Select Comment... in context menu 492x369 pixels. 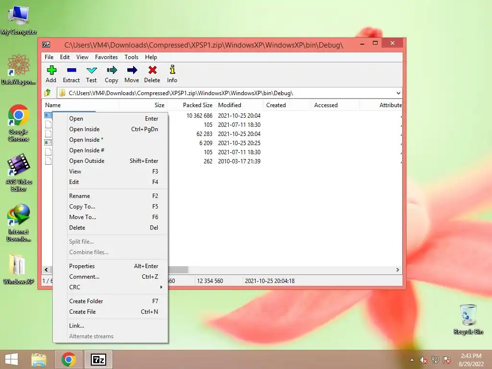click(111, 277)
